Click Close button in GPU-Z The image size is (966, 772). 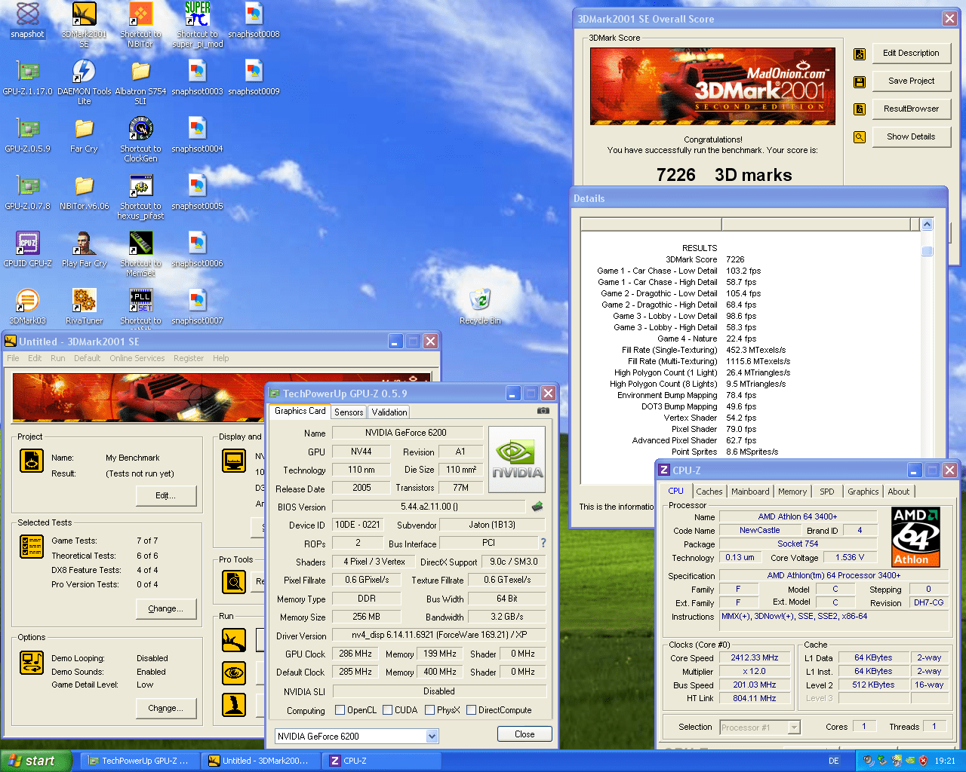coord(525,734)
